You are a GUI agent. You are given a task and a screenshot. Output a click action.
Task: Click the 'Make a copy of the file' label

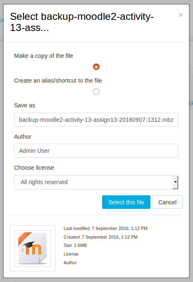coord(43,56)
